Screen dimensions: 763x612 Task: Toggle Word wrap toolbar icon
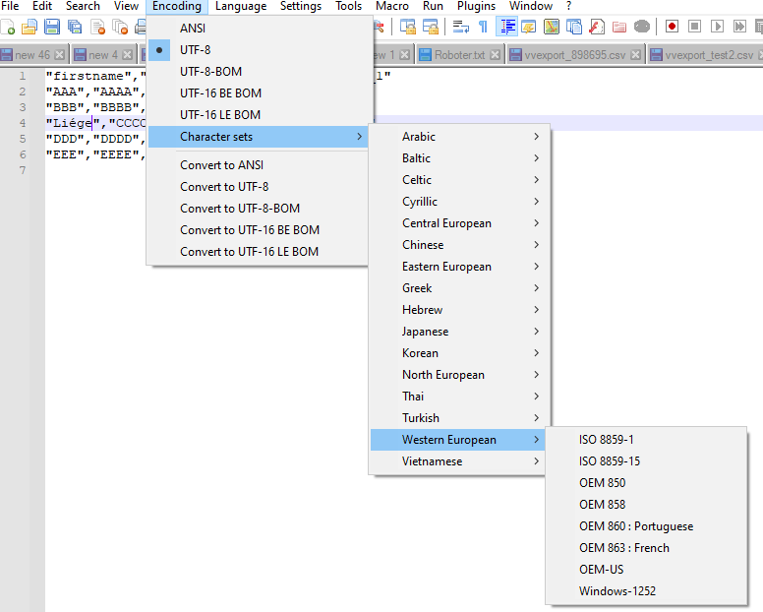coord(460,27)
